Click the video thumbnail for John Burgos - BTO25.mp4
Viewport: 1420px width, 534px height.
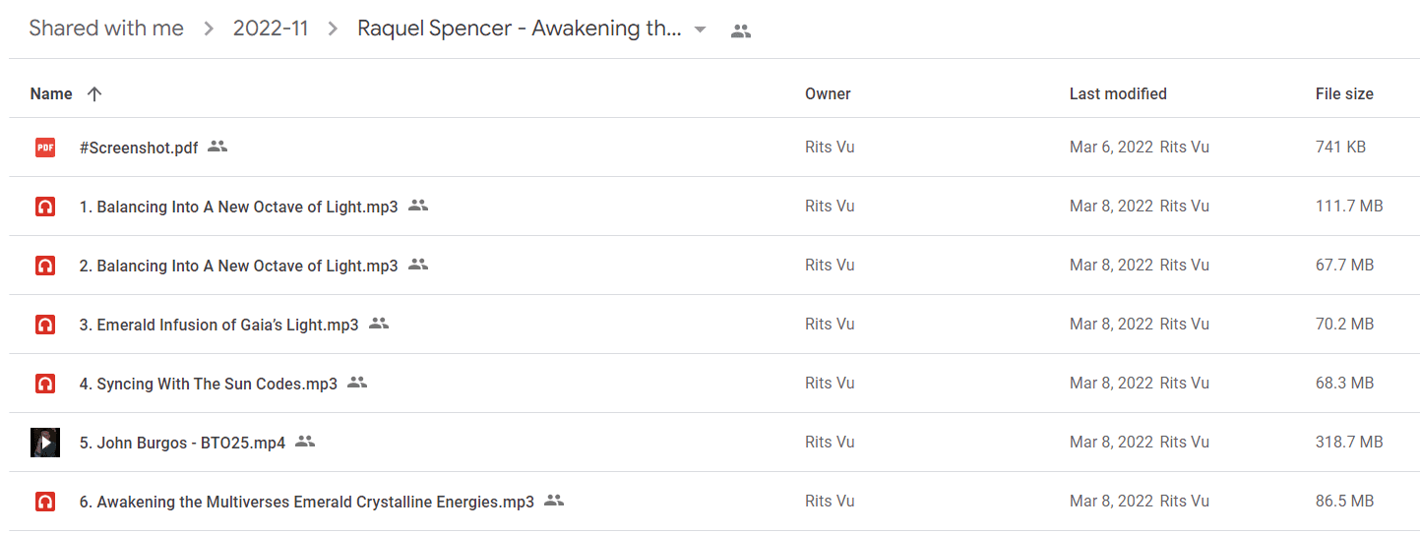point(45,443)
